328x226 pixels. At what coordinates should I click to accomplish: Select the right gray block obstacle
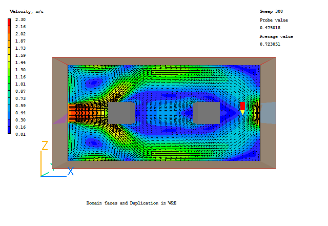click(206, 113)
